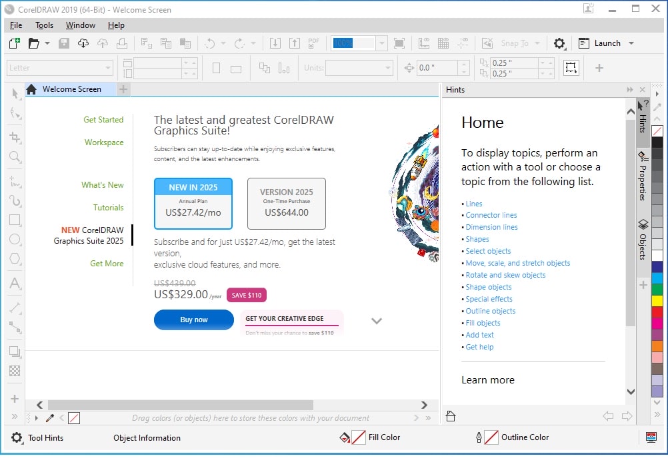Click the Export PDF toolbar icon
The image size is (668, 468).
point(313,43)
